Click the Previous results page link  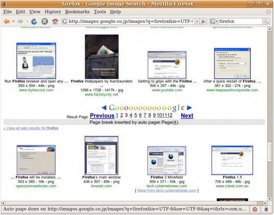[102, 116]
